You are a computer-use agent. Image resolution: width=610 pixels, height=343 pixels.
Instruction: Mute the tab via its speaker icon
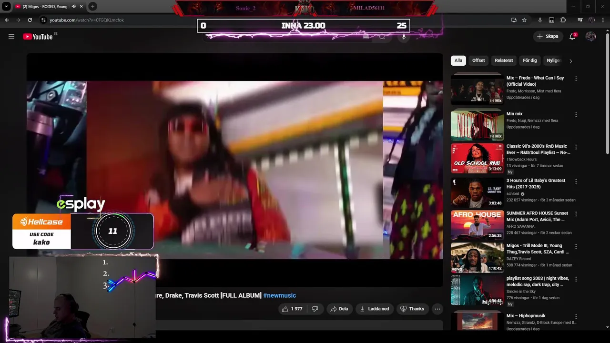coord(73,7)
